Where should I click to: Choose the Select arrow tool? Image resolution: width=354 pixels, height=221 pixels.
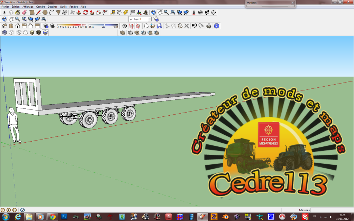pyautogui.click(x=4, y=12)
